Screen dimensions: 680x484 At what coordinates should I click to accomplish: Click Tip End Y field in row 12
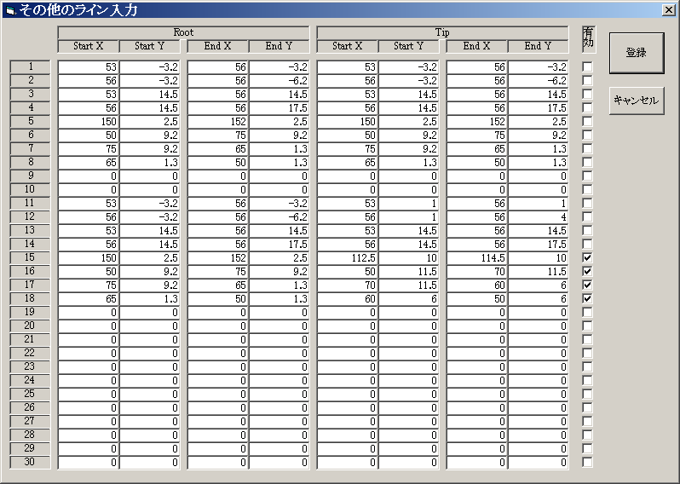(x=539, y=216)
